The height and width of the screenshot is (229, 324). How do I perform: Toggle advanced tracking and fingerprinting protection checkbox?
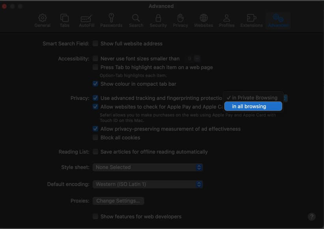point(95,98)
